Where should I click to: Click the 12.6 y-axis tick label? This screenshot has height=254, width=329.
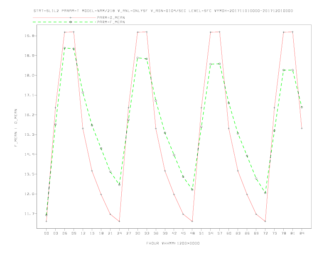pos(29,194)
